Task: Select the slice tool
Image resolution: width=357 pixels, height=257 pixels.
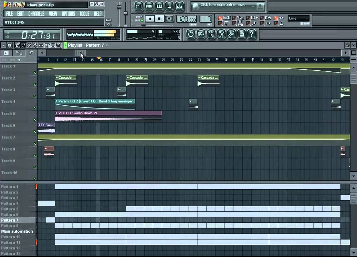Action: pos(47,45)
